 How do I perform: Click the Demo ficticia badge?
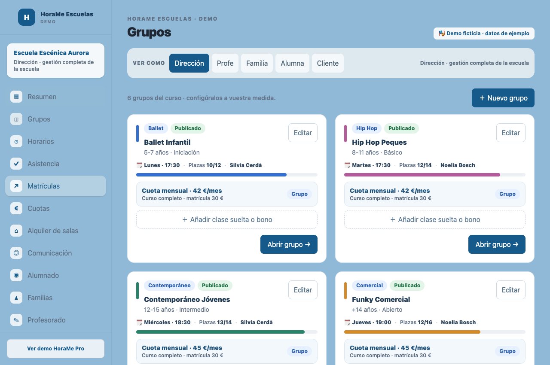pos(484,33)
